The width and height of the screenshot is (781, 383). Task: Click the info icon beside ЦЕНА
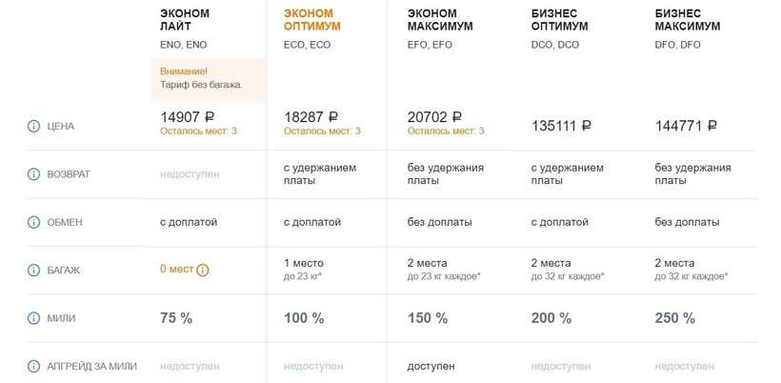click(x=33, y=126)
